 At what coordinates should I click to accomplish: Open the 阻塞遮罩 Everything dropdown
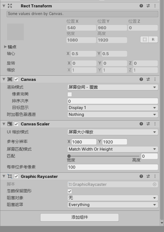(113, 205)
